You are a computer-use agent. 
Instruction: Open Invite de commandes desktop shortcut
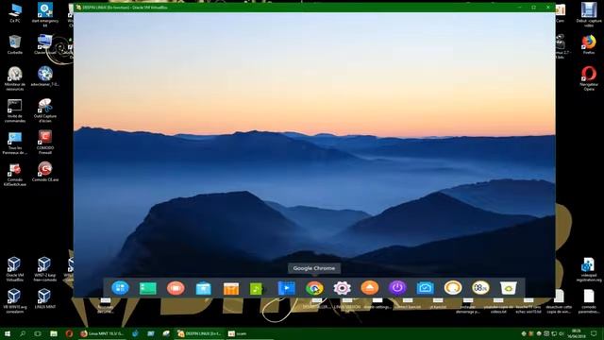15,110
